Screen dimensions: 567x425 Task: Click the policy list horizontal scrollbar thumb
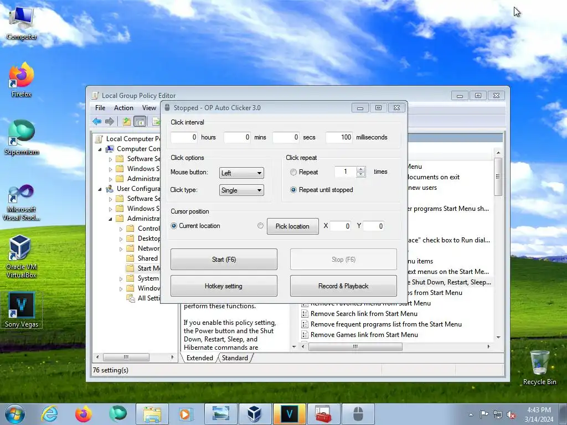point(355,346)
